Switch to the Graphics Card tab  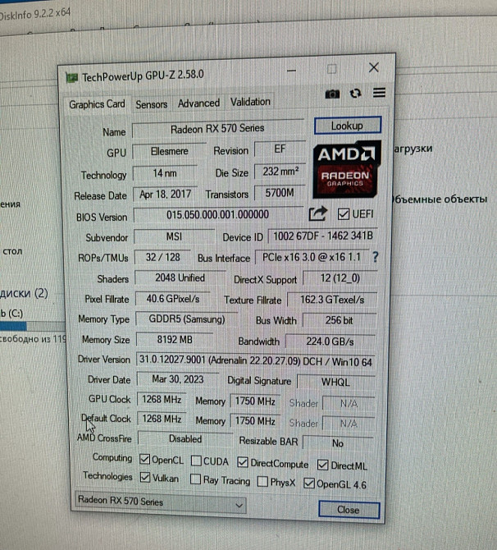pyautogui.click(x=97, y=104)
